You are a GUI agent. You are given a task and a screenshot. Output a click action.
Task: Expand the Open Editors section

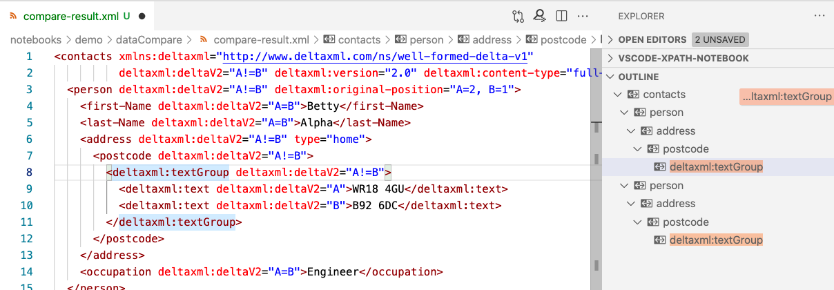tap(610, 40)
